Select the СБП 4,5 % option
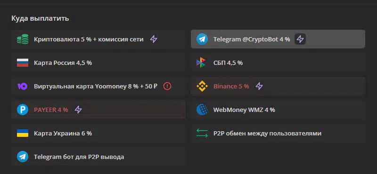 tap(278, 63)
